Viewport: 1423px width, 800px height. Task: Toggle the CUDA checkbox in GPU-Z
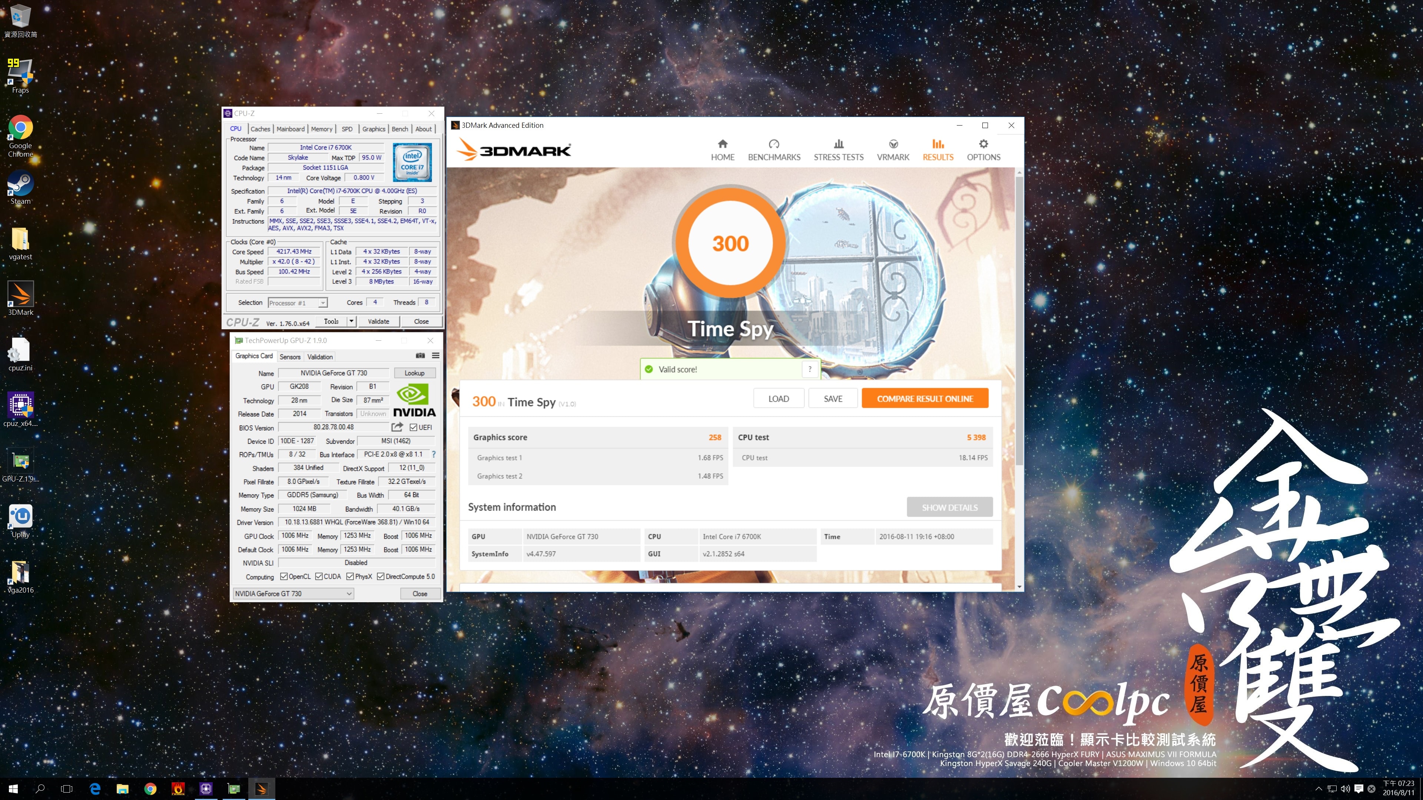pos(319,576)
